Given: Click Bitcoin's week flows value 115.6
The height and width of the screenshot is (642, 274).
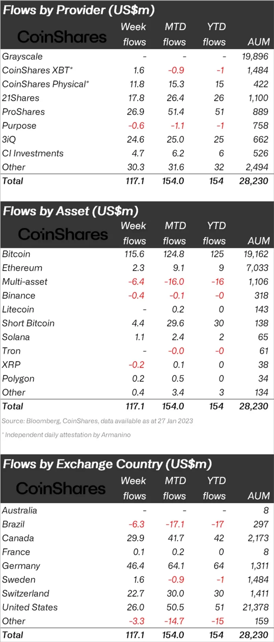Looking at the screenshot, I should (134, 255).
